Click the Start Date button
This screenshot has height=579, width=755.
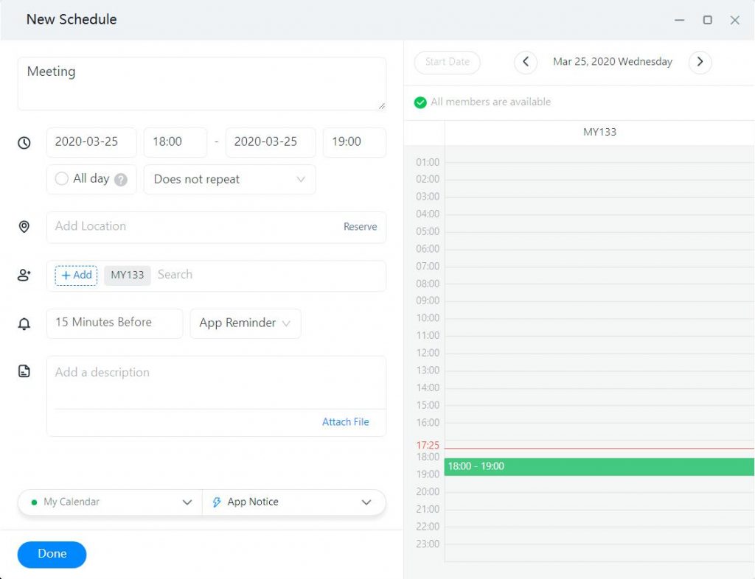coord(447,62)
